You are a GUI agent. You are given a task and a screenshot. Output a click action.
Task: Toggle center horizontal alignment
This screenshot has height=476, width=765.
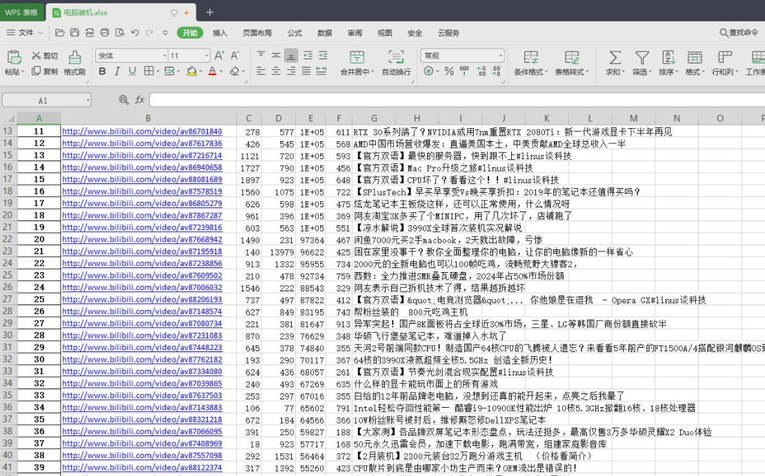(x=276, y=71)
